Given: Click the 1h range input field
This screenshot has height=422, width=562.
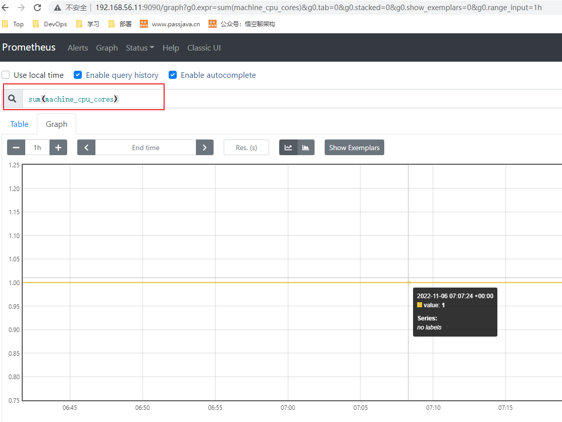Looking at the screenshot, I should click(37, 148).
